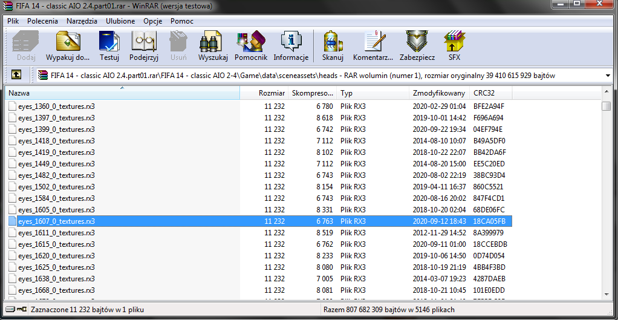
Task: Show archive Informacje icon
Action: (x=291, y=41)
